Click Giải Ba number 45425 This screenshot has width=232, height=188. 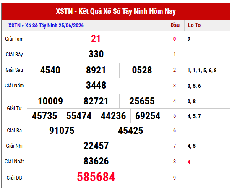(130, 131)
